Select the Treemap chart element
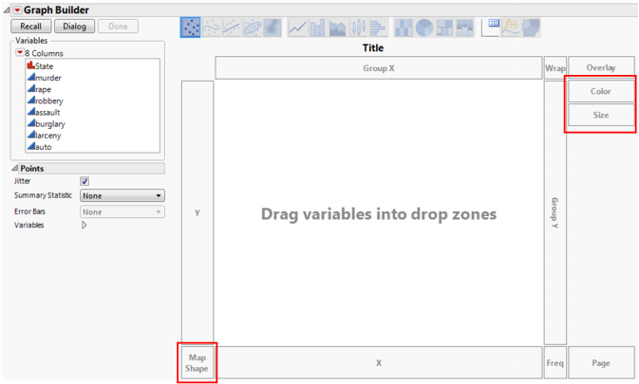The height and width of the screenshot is (384, 639). [x=444, y=28]
